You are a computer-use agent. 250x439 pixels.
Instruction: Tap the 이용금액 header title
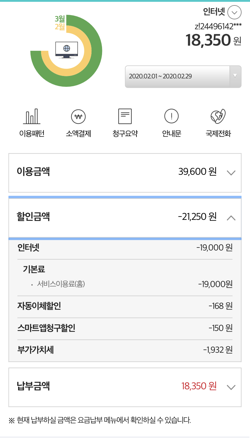pyautogui.click(x=33, y=172)
